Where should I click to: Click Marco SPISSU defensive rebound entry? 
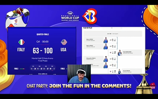[94, 46]
